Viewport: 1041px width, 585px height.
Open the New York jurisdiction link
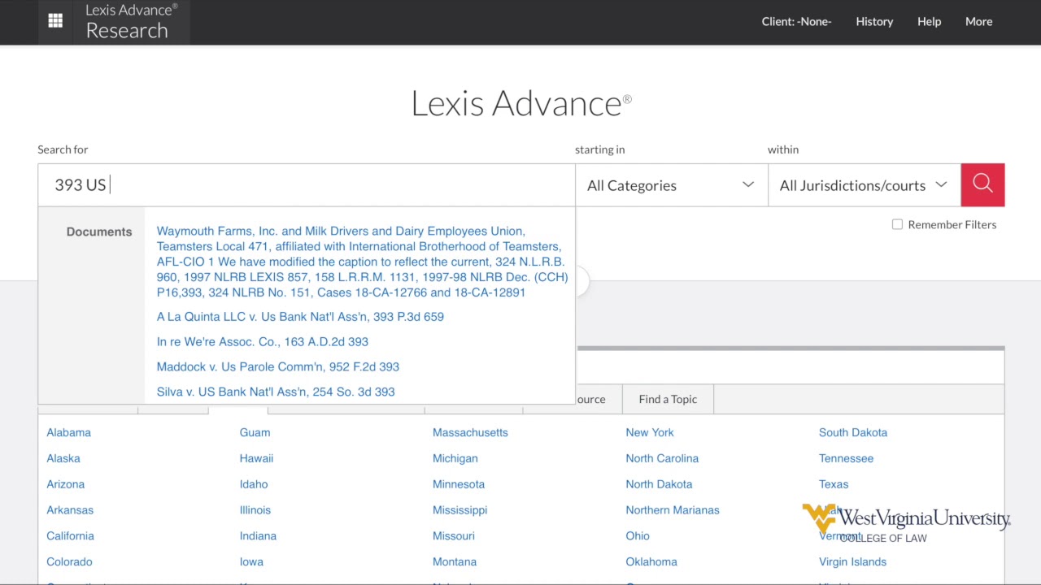tap(649, 432)
